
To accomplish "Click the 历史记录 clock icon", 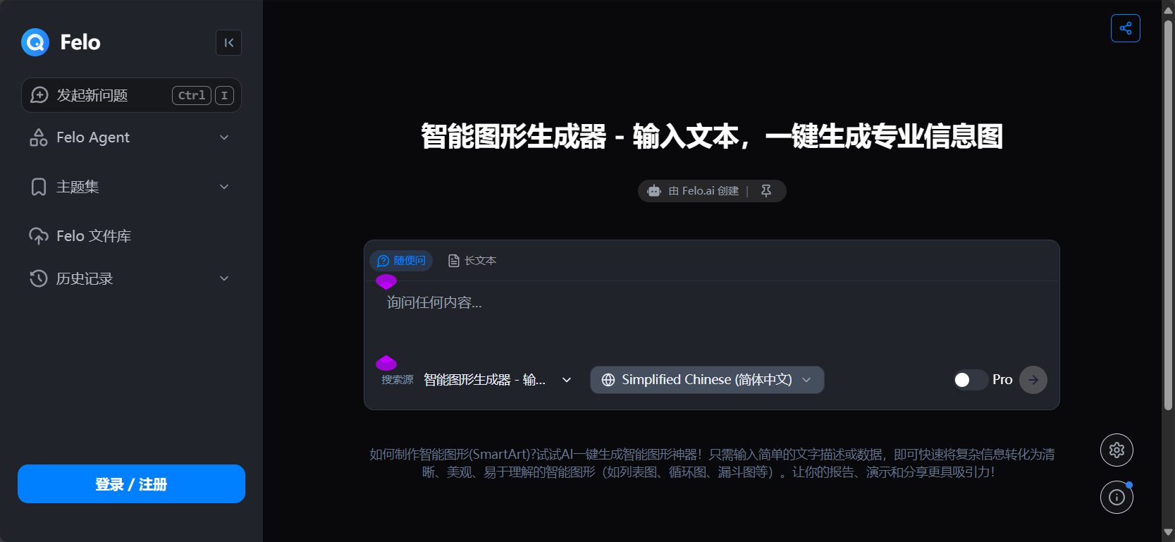I will [39, 278].
